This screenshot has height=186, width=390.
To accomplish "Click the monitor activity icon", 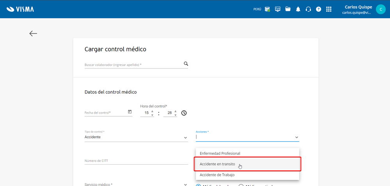I will pyautogui.click(x=278, y=9).
